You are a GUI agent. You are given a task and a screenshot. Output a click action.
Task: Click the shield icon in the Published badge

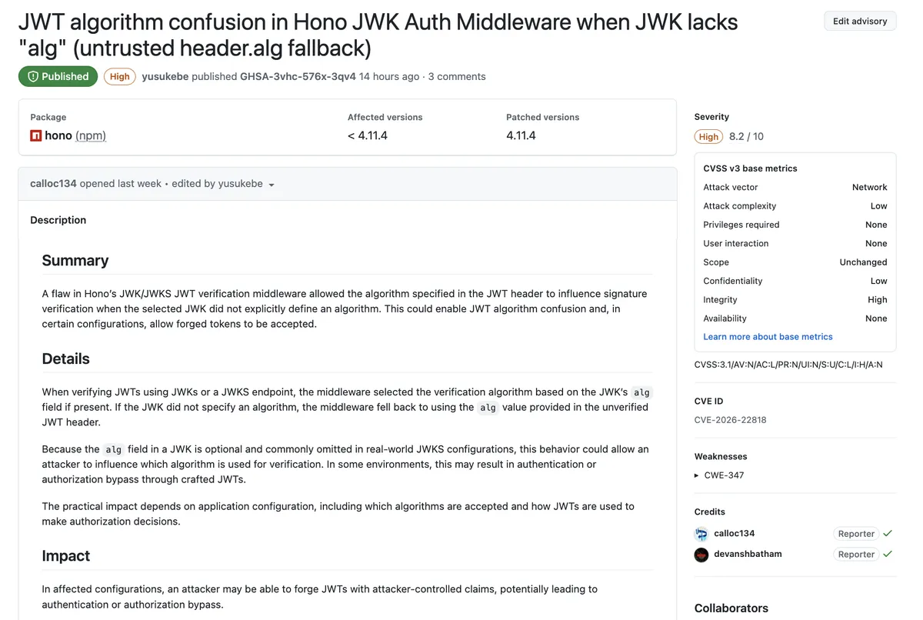(x=33, y=77)
